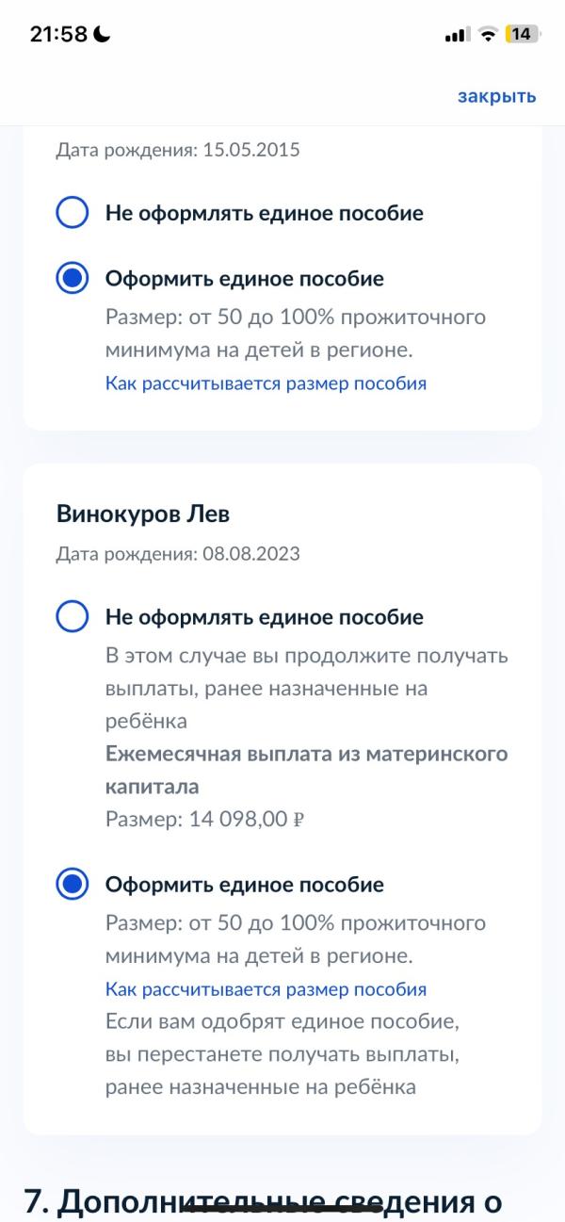565x1222 pixels.
Task: Click "Ежемесячная выплата из материнского капитала" text
Action: 306,771
